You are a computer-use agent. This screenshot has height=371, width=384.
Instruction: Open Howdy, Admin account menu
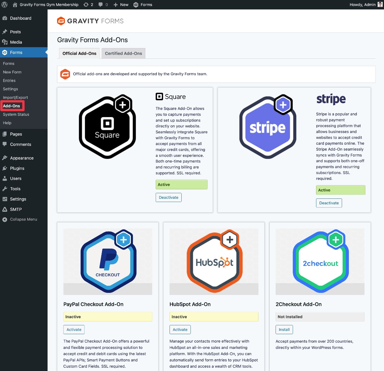[x=362, y=5]
